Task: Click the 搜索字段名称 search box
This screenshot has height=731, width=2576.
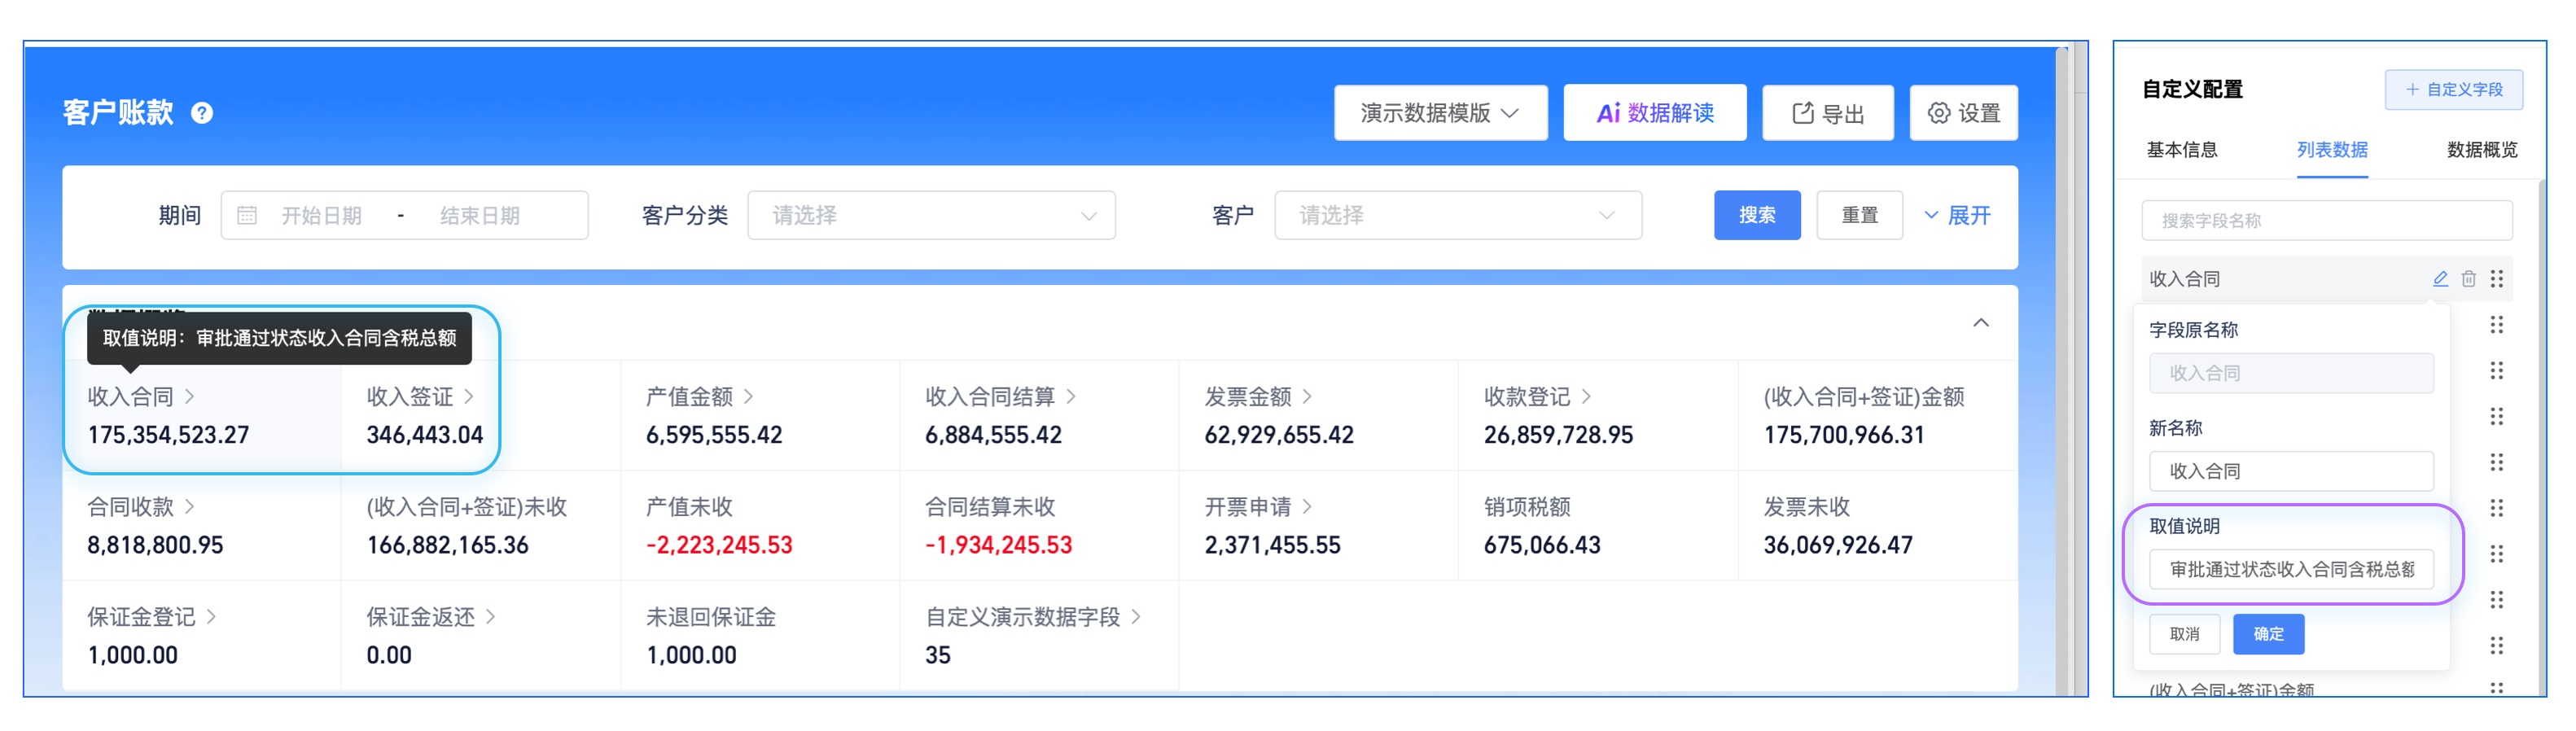Action: 2326,221
